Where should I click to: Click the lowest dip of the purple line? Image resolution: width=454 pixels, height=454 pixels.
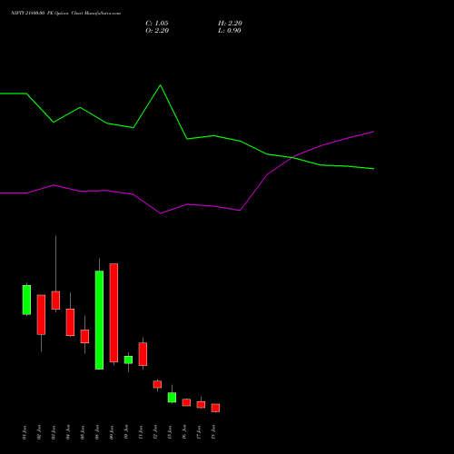pos(161,213)
